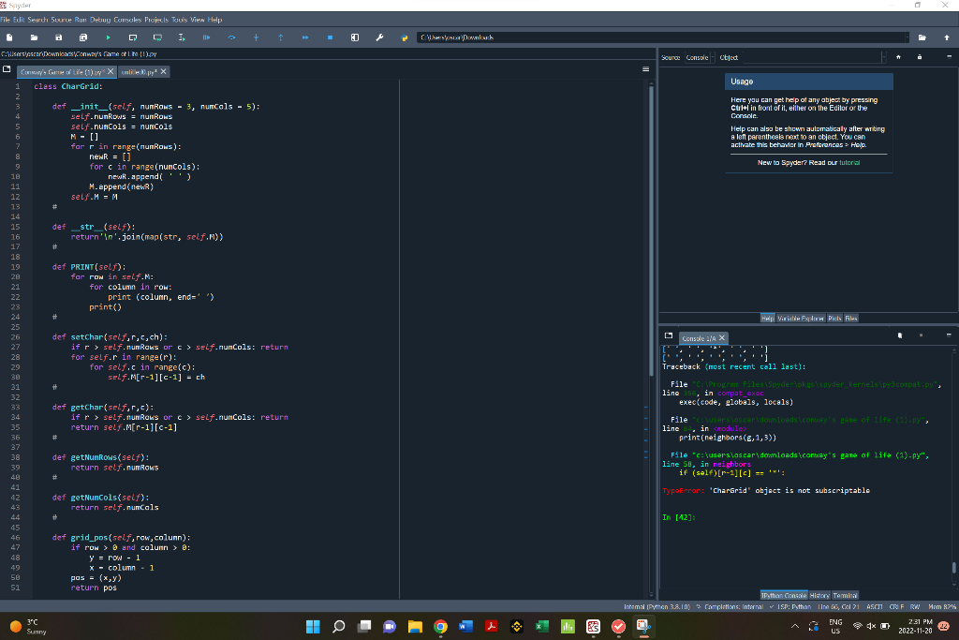The image size is (959, 640).
Task: Open the Debug menu
Action: (101, 20)
